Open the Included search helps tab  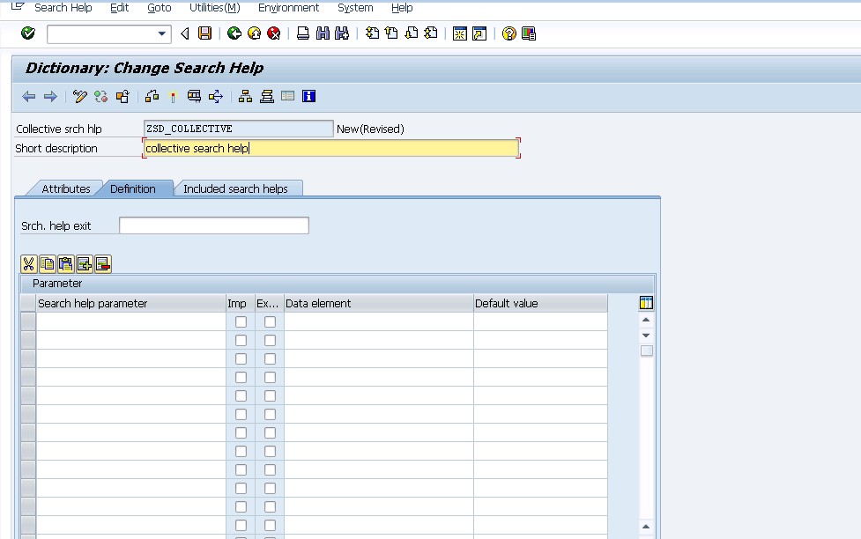pyautogui.click(x=237, y=188)
